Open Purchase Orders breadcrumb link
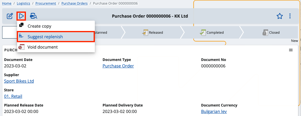Viewport: 301px width, 116px height. coord(74,3)
